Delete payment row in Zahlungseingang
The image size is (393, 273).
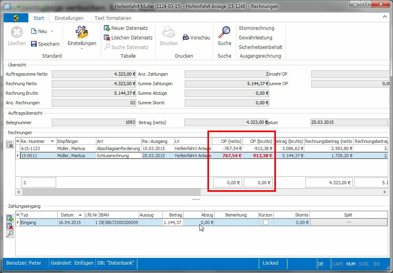[10, 226]
